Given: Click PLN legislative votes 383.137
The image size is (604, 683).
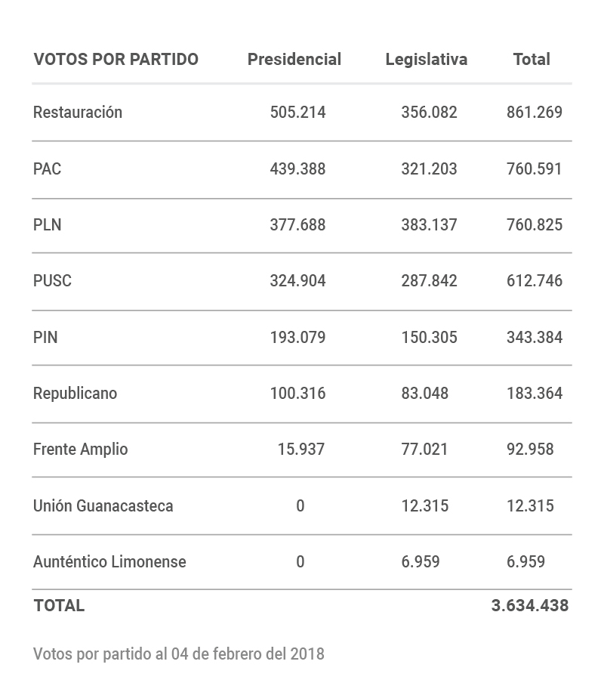Looking at the screenshot, I should pos(429,224).
